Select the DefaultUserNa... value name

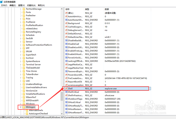(76, 37)
